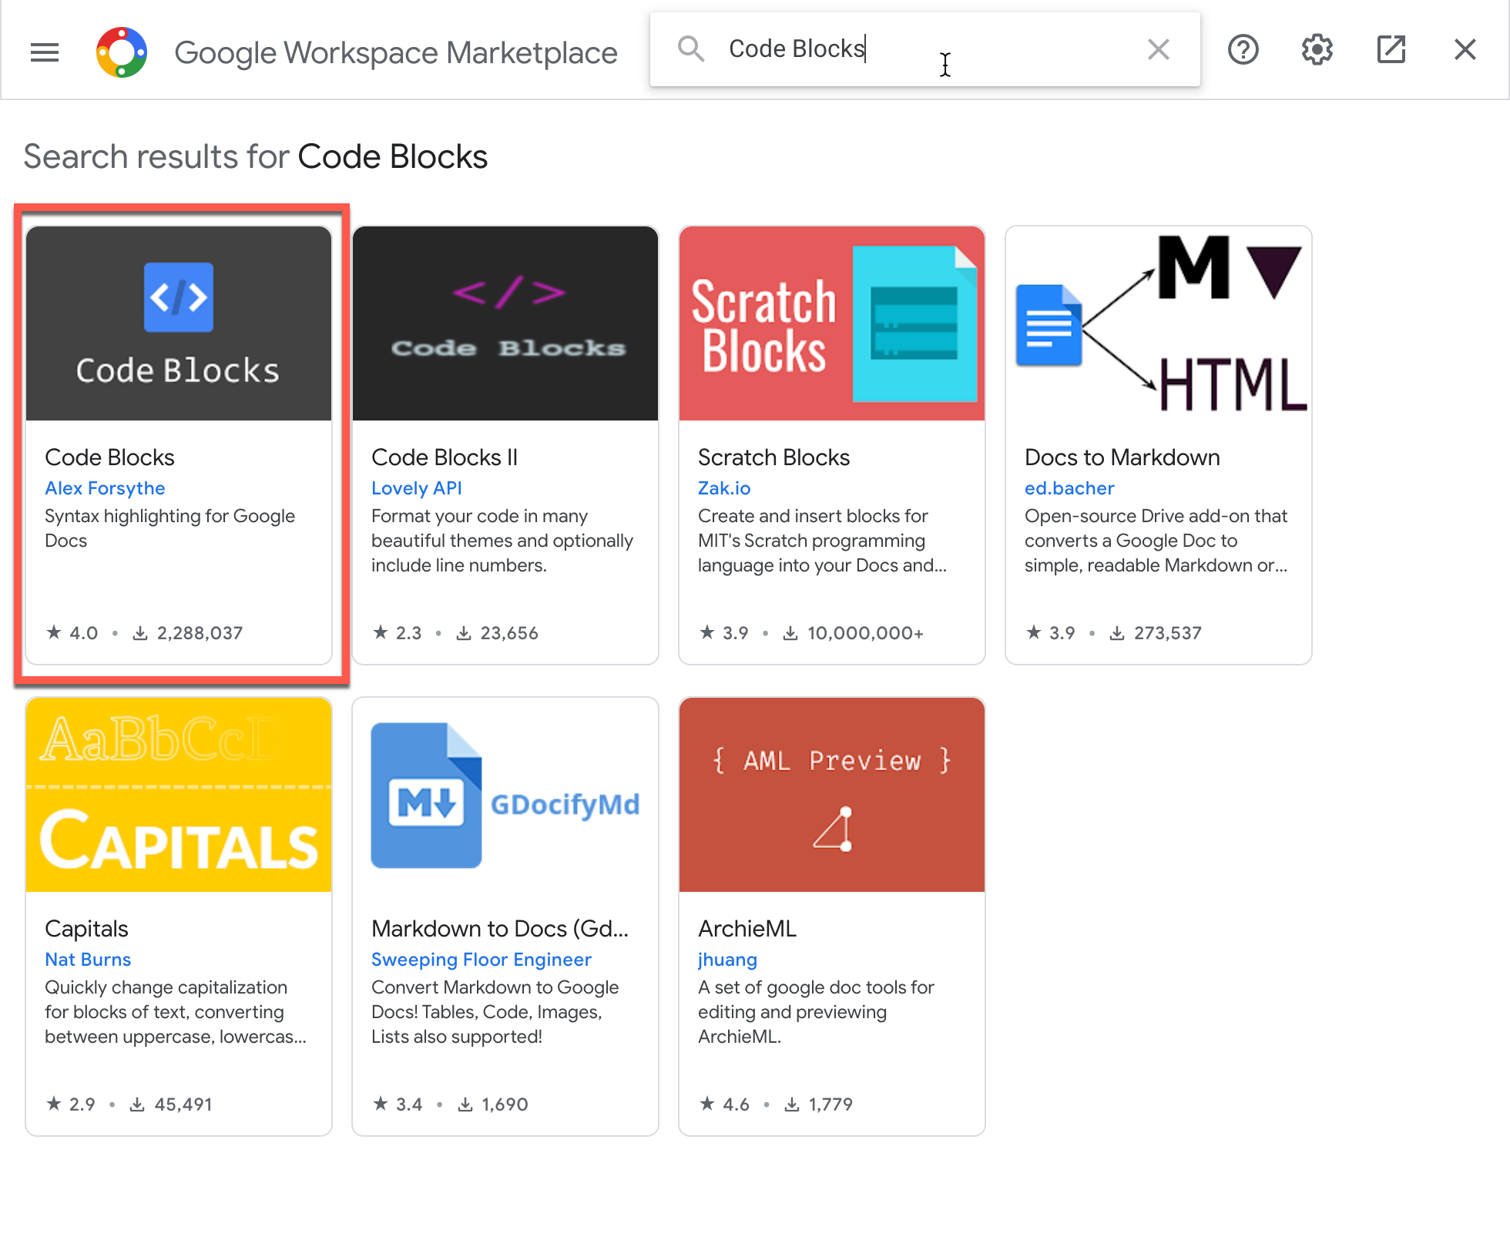The height and width of the screenshot is (1260, 1510).
Task: Click the 2,288,037 downloads count
Action: (188, 633)
